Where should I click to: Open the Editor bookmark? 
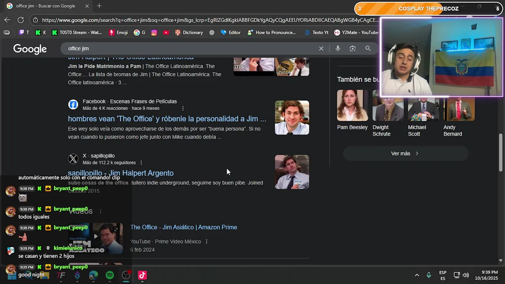point(230,32)
